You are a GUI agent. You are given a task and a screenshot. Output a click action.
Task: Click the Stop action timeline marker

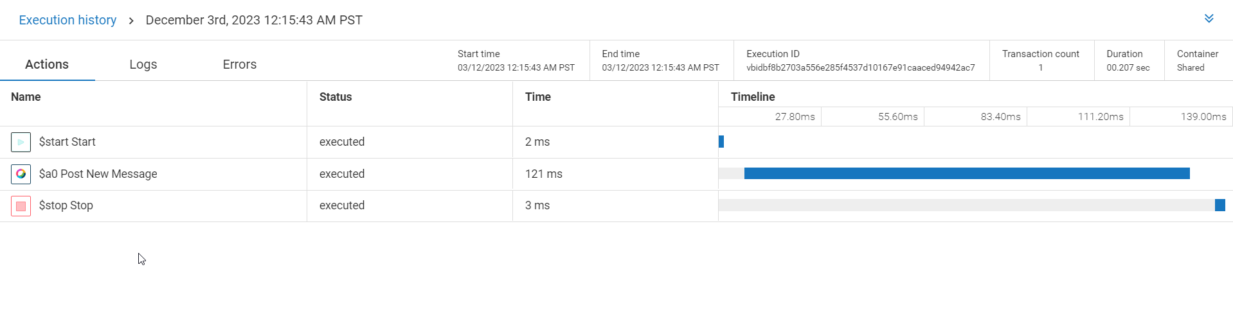(1220, 205)
